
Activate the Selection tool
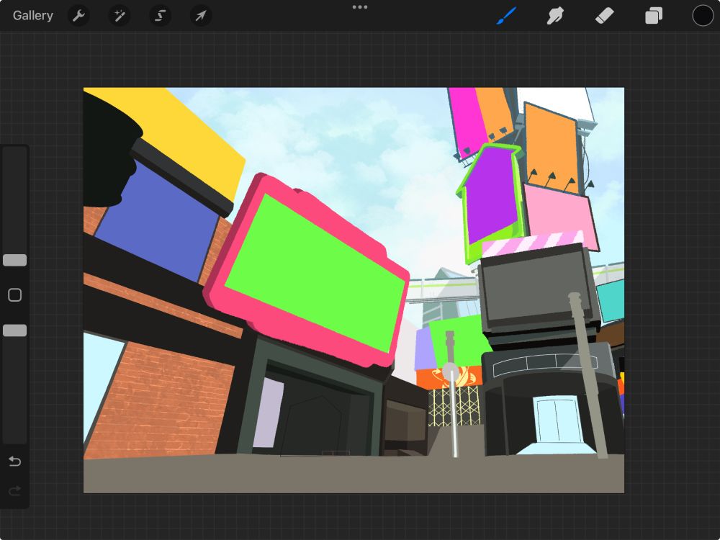pyautogui.click(x=161, y=16)
